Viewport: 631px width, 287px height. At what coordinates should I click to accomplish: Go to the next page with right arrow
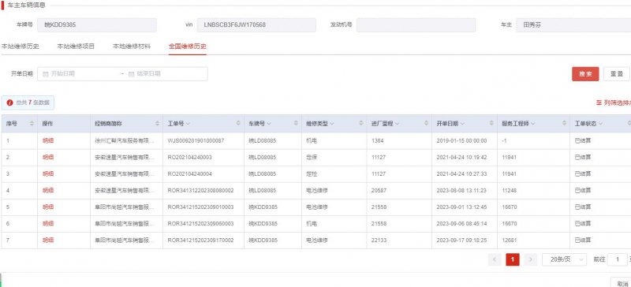click(x=531, y=259)
